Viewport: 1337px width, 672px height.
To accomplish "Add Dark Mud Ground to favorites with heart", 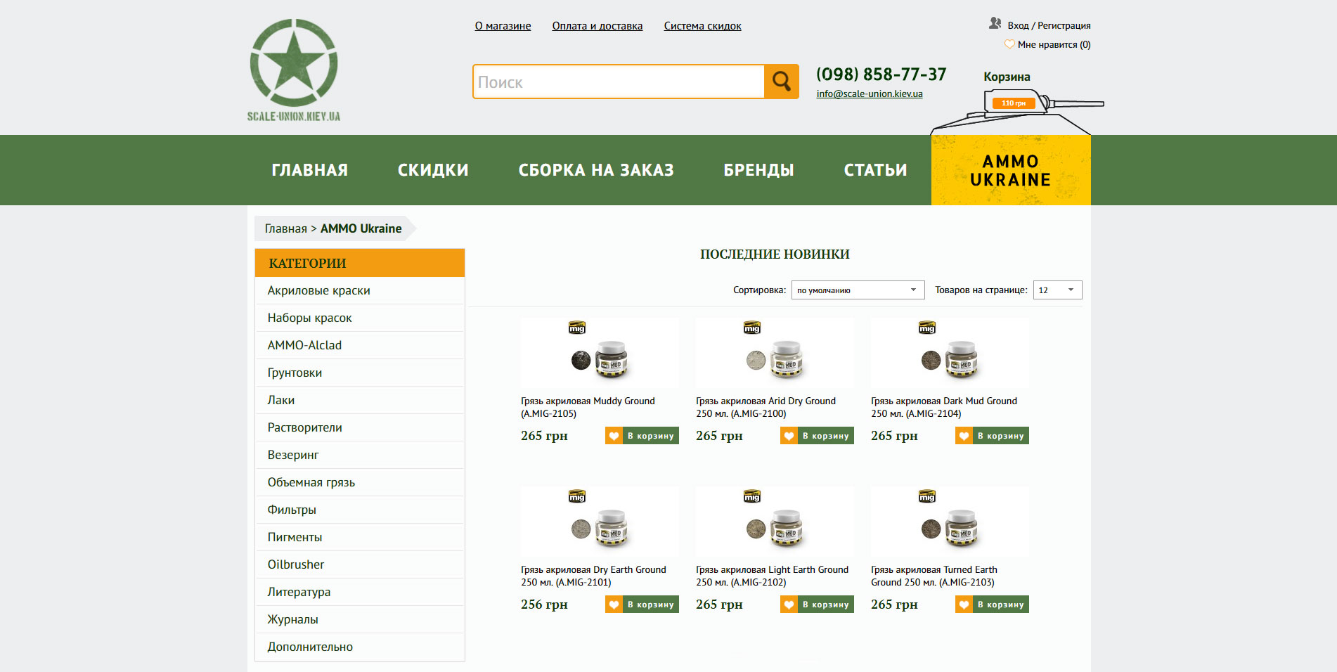I will pos(964,436).
